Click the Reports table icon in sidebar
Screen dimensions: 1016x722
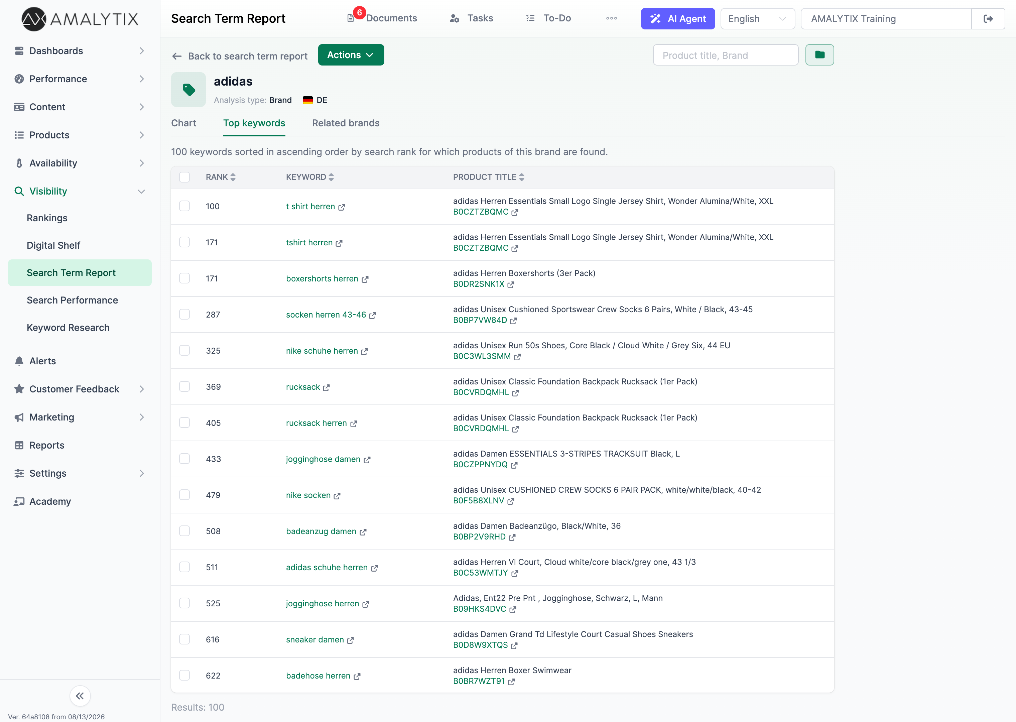click(x=19, y=445)
